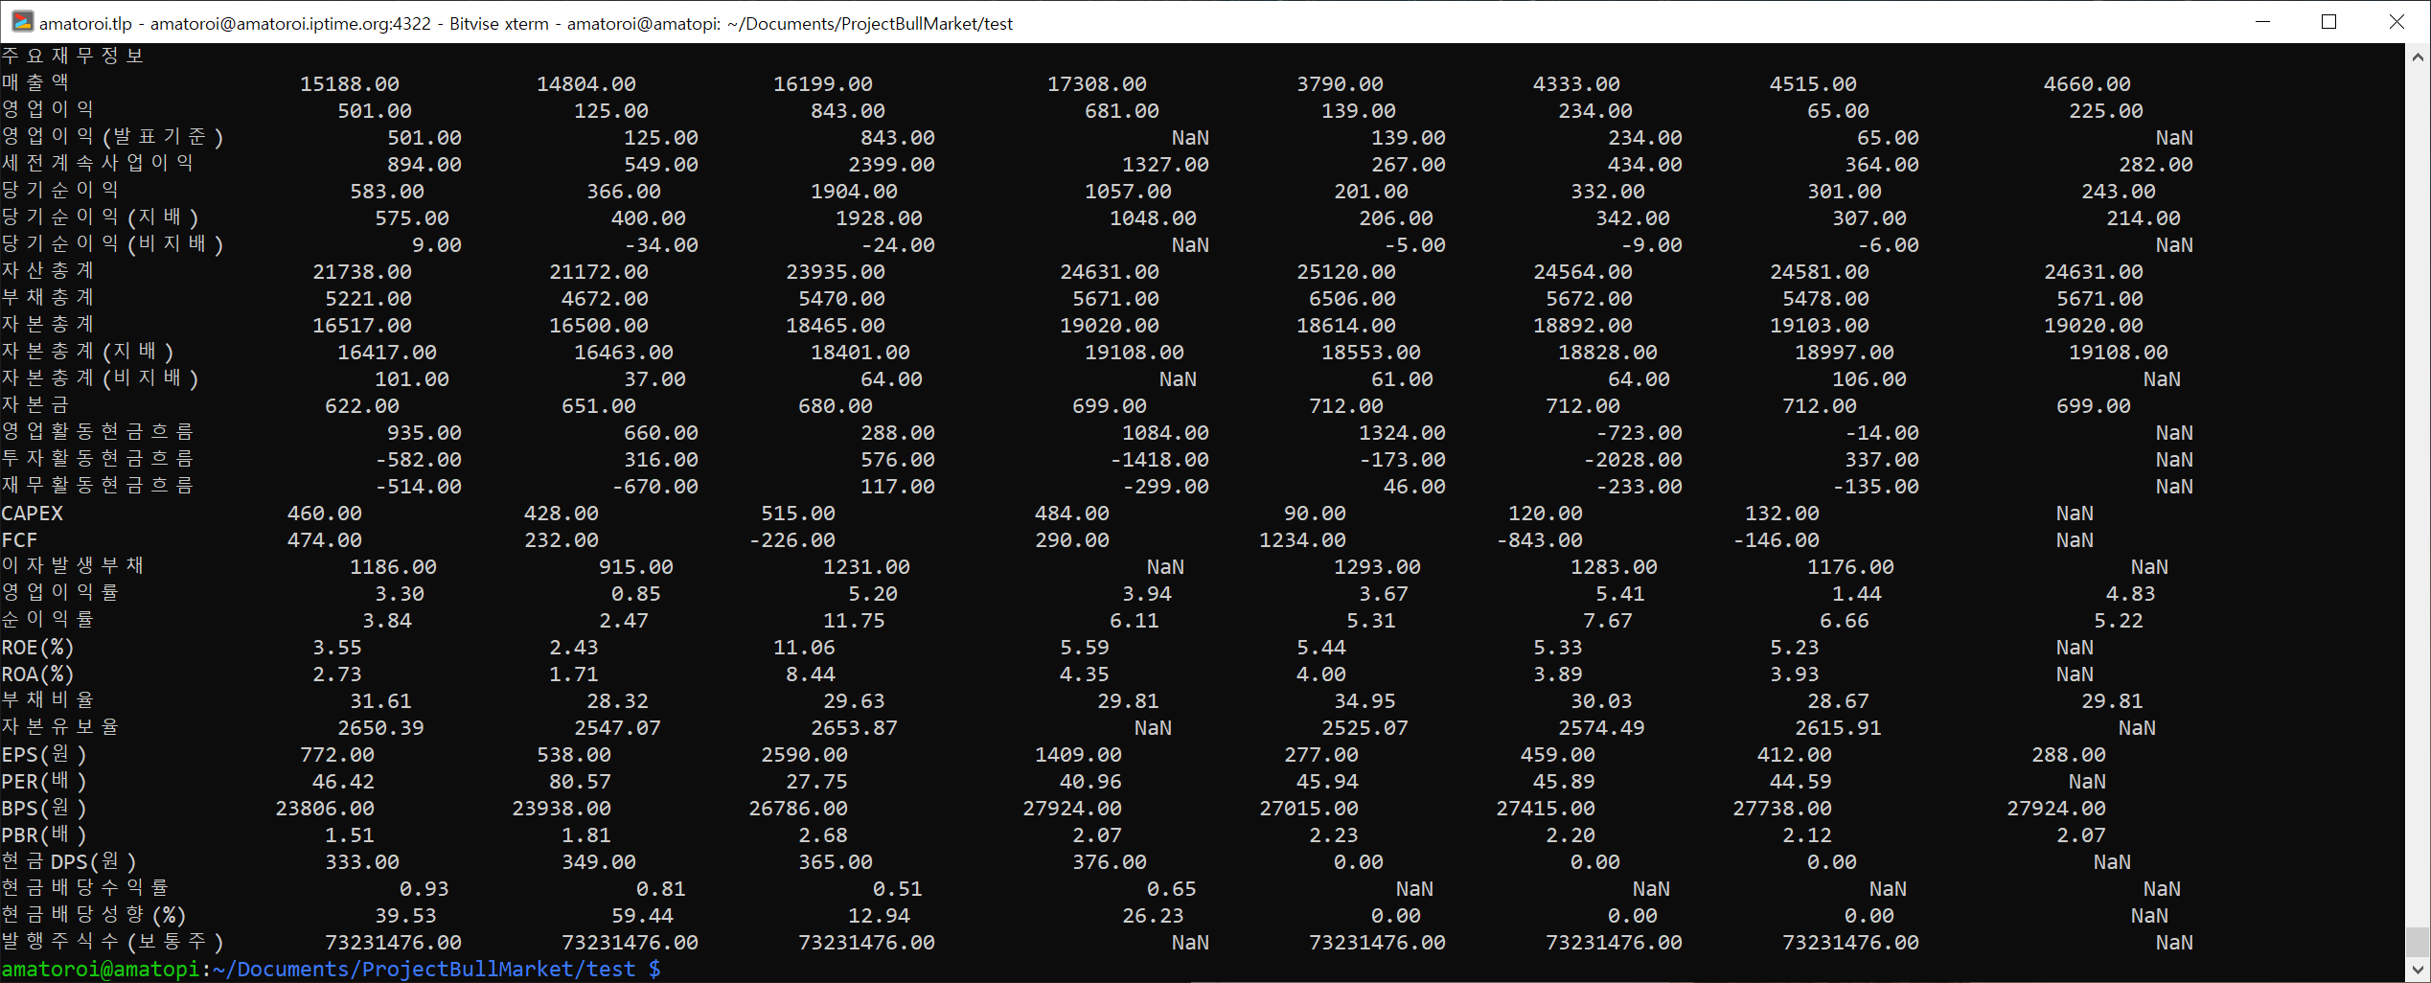Click the PBR(배) row label
Viewport: 2431px width, 983px height.
pyautogui.click(x=44, y=835)
